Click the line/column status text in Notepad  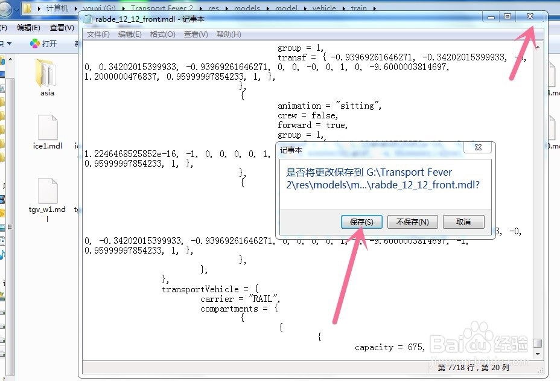point(473,368)
